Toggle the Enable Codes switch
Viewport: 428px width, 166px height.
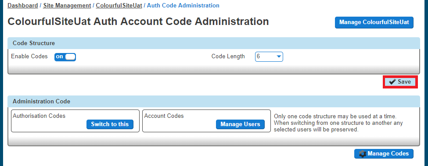(65, 57)
